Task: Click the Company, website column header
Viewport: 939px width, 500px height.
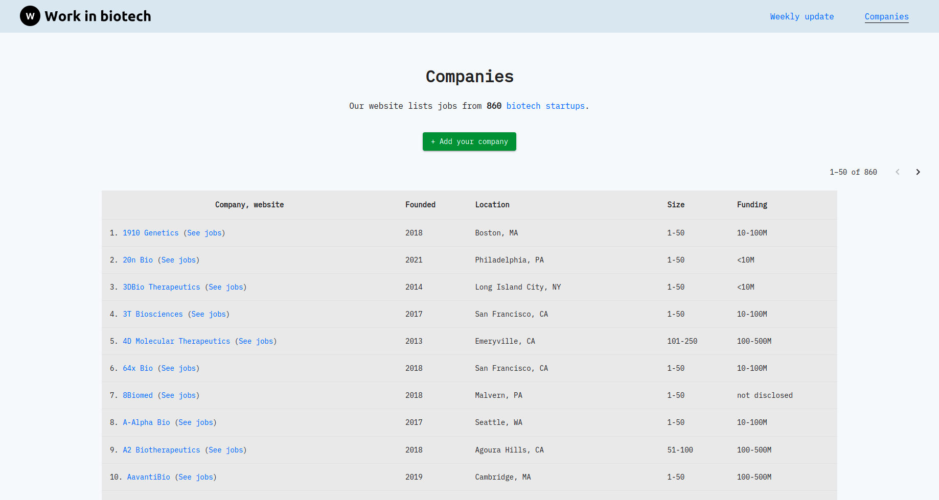Action: (249, 205)
